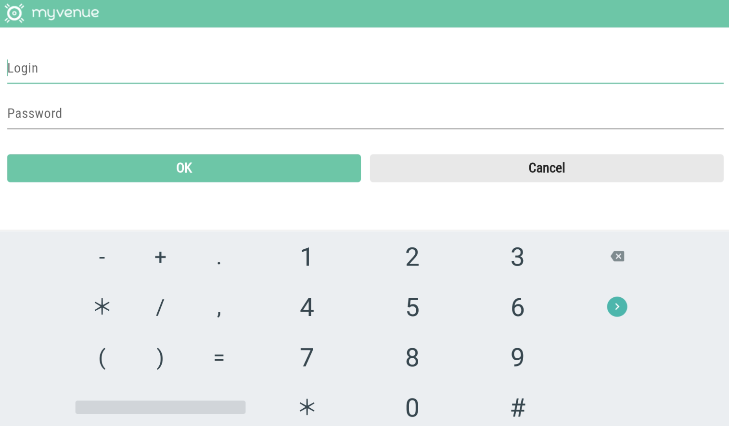729x426 pixels.
Task: Click the OK button
Action: coord(184,168)
